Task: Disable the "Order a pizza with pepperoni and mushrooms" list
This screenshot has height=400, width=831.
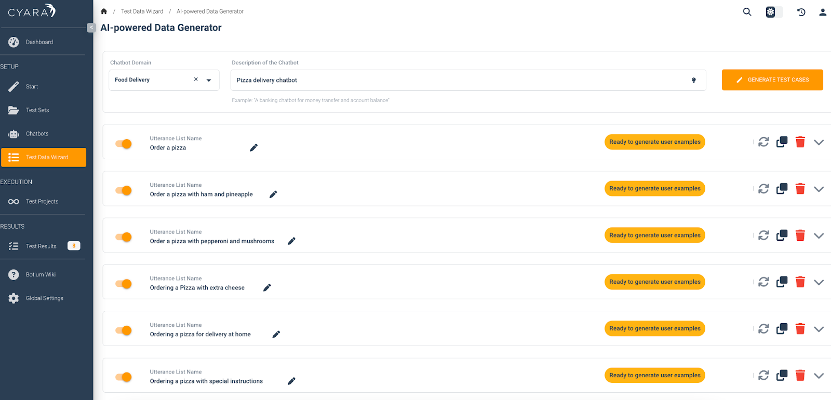Action: point(123,237)
